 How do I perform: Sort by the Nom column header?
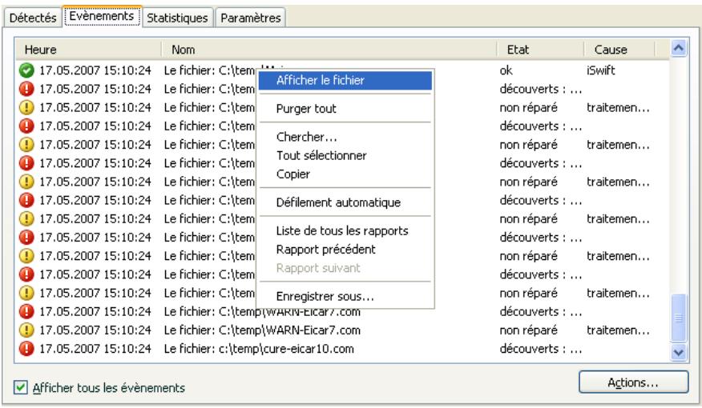[x=329, y=50]
